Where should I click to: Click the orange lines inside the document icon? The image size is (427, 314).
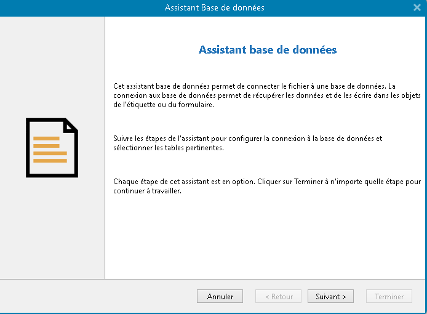click(49, 150)
